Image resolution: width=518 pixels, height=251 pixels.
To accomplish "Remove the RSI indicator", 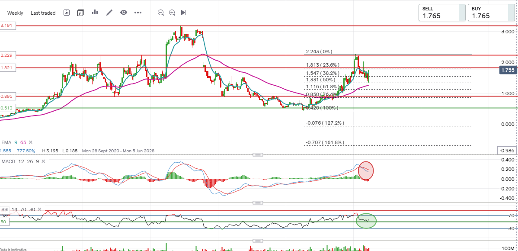I will 40,209.
